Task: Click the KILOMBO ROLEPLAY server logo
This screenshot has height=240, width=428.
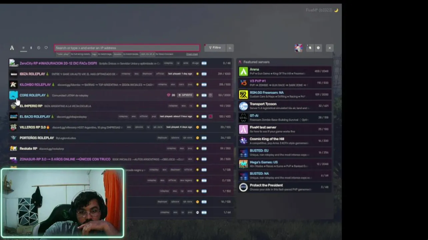Action: (13, 85)
